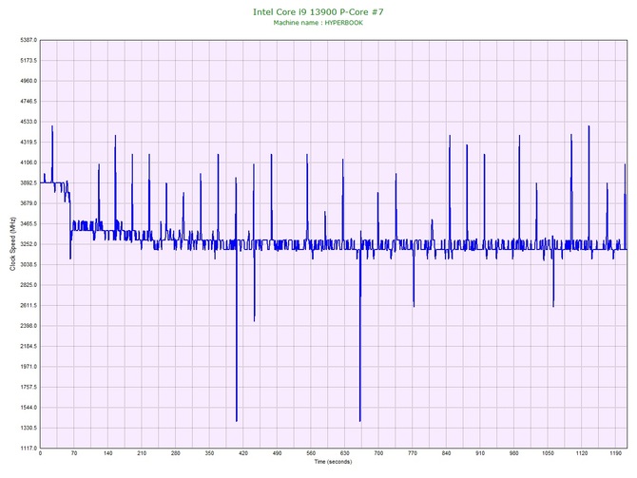Image resolution: width=637 pixels, height=478 pixels.
Task: Click the 910 seconds x-axis tick label
Action: point(480,453)
